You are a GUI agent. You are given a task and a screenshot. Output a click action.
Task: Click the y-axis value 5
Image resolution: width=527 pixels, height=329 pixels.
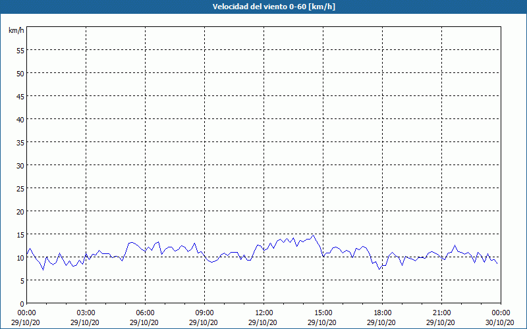tap(22, 281)
